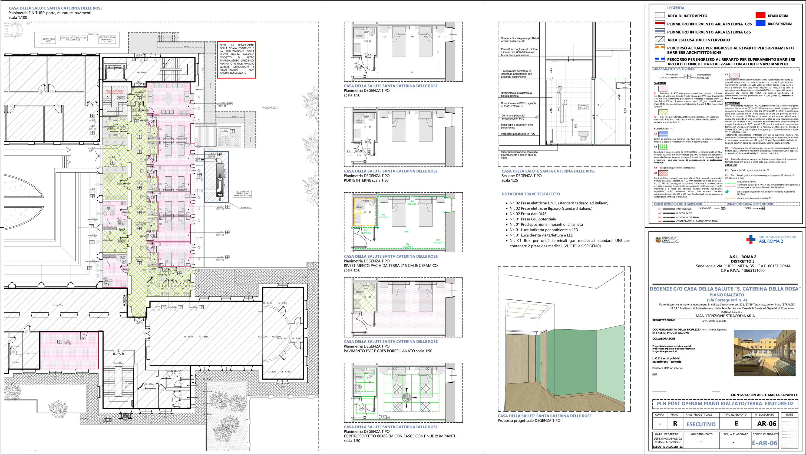Click the Struttura di sostegno in profilati callout
The height and width of the screenshot is (455, 806).
520,40
